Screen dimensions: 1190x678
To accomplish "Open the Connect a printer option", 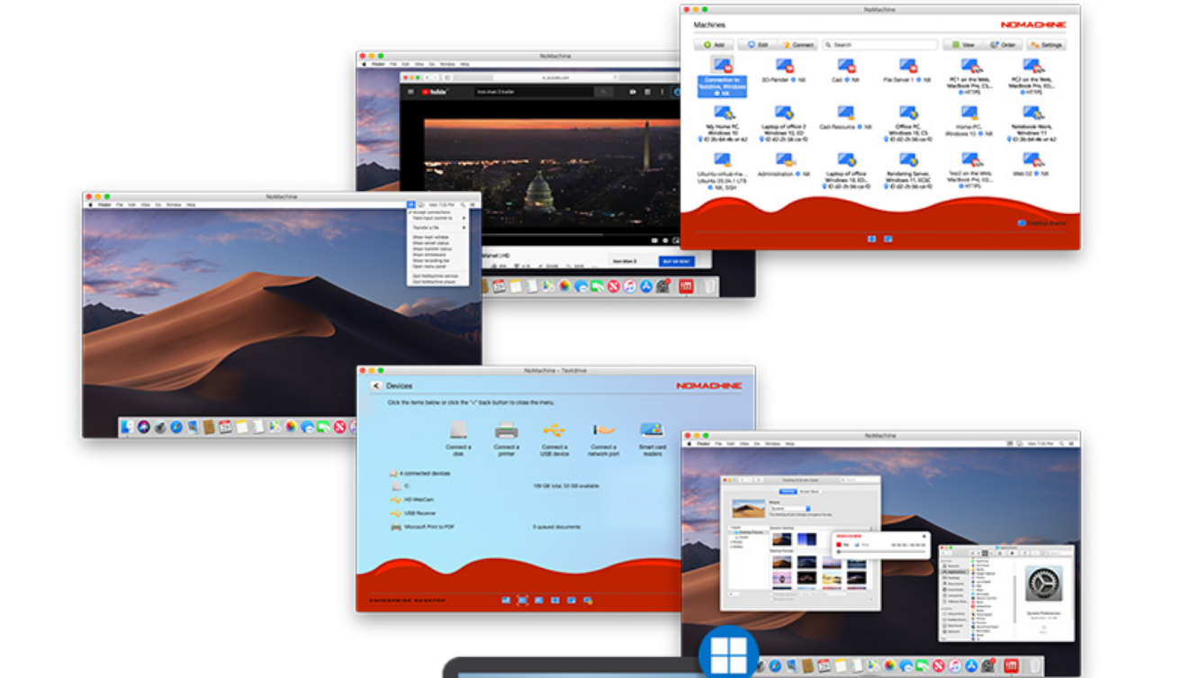I will coord(506,430).
